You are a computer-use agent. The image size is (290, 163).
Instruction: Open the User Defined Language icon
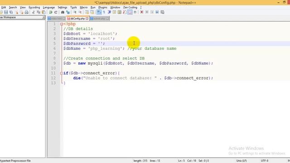click(114, 12)
